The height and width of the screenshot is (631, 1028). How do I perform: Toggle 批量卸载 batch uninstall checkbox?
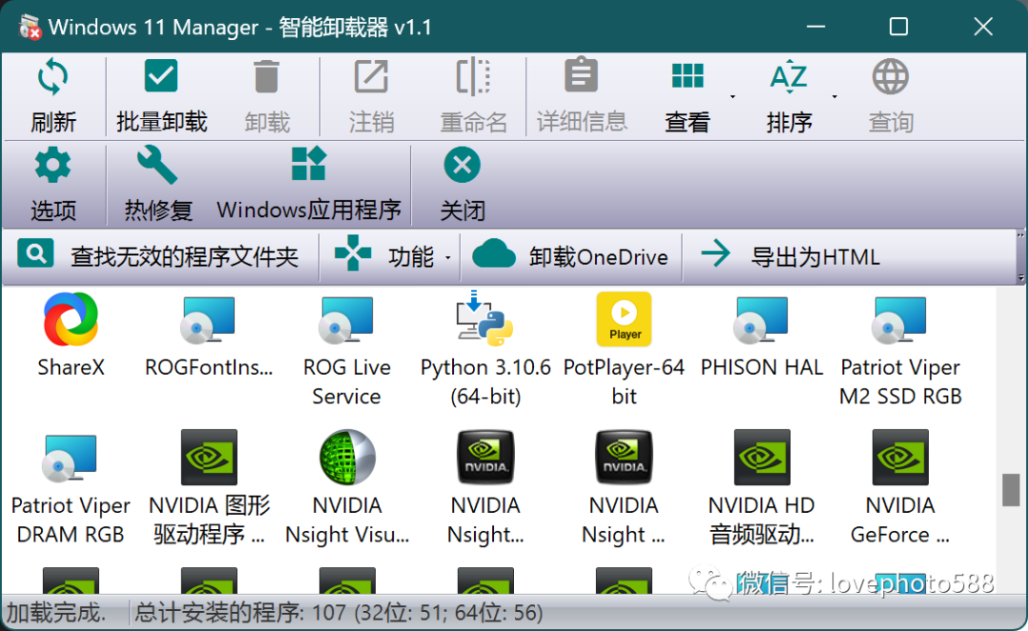(x=161, y=76)
